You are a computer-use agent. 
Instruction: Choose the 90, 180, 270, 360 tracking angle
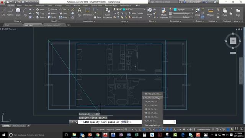(x=152, y=94)
